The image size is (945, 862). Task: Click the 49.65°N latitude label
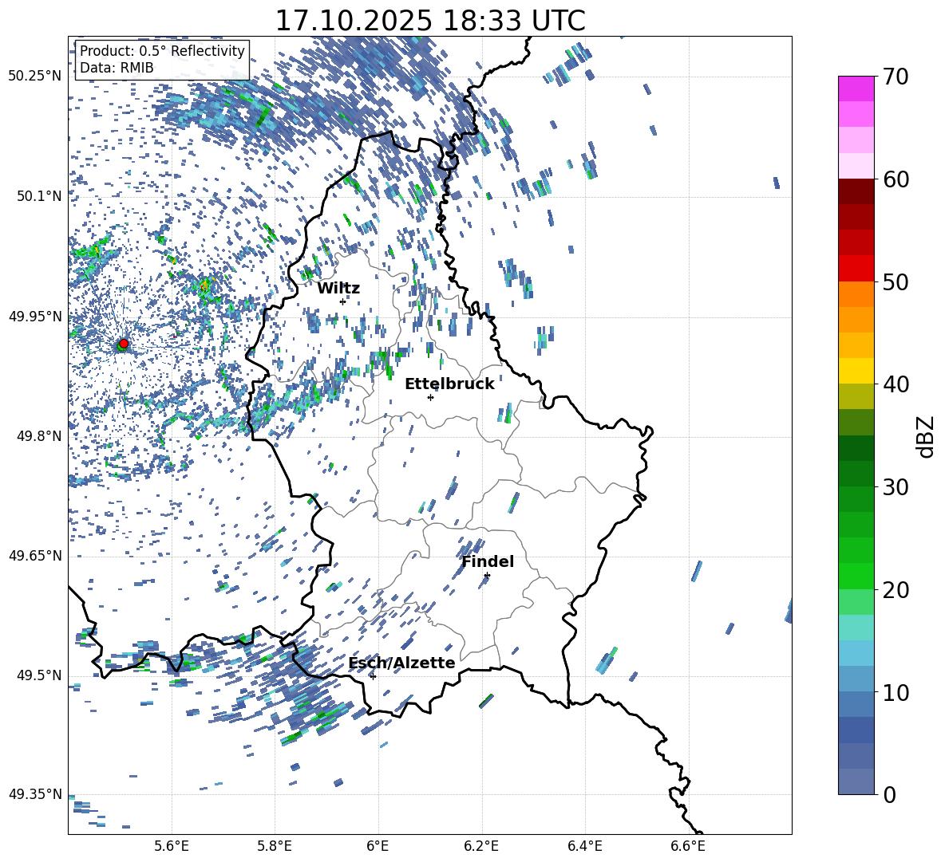(35, 555)
